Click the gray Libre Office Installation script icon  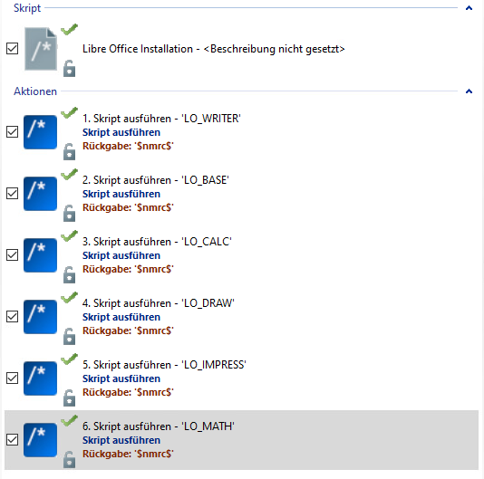pyautogui.click(x=41, y=49)
